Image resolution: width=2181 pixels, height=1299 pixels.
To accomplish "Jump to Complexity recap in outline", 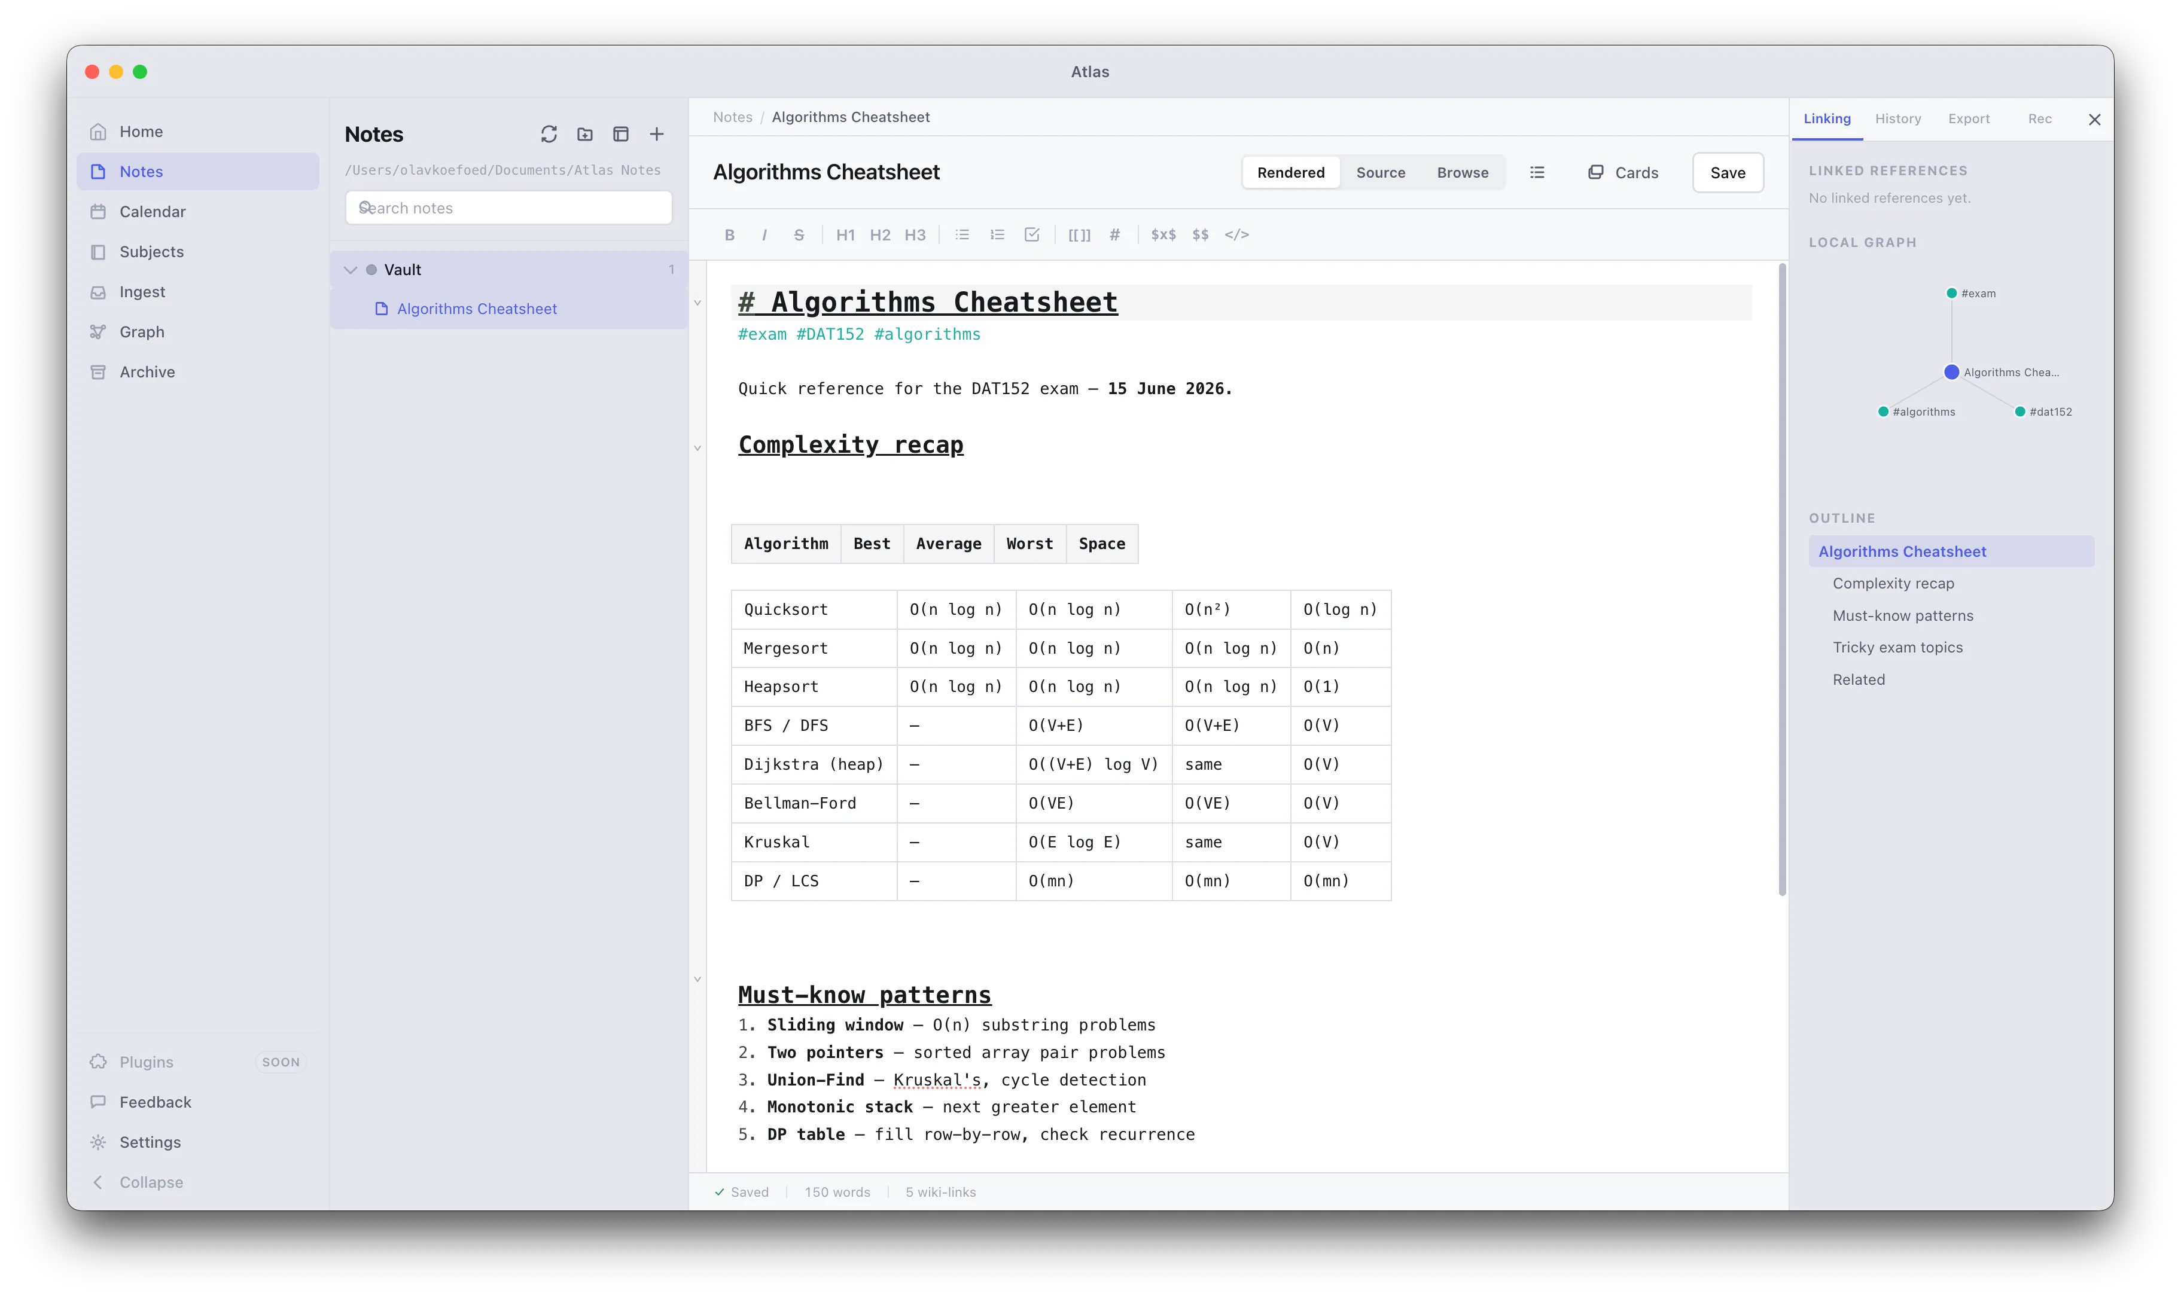I will click(x=1951, y=584).
